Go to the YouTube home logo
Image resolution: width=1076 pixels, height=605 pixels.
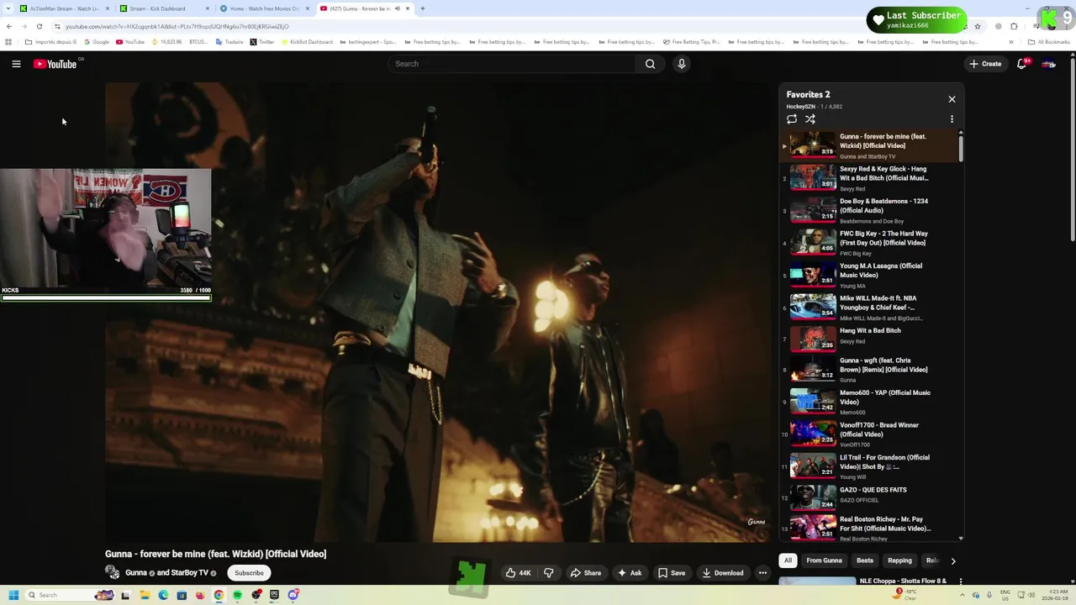[x=55, y=64]
